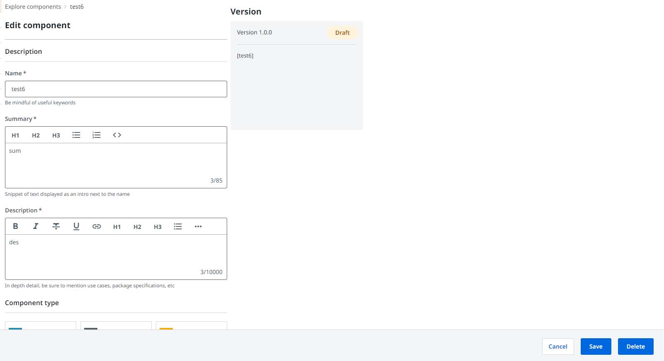This screenshot has width=664, height=361.
Task: Click the Summary 3/85 character counter
Action: 216,180
